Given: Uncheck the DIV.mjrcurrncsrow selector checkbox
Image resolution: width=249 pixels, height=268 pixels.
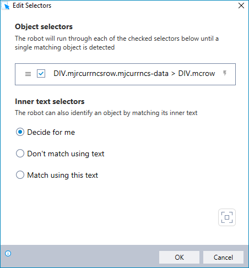Looking at the screenshot, I should pyautogui.click(x=41, y=74).
